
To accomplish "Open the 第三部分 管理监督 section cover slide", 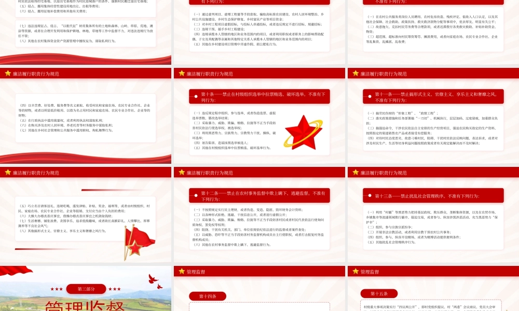I will pyautogui.click(x=86, y=289).
